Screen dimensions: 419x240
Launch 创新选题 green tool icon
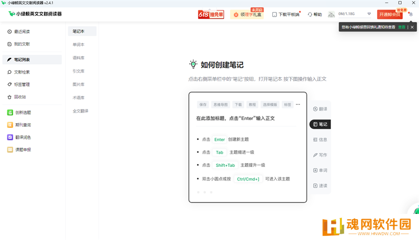10,113
